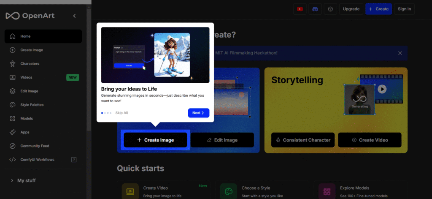The width and height of the screenshot is (432, 199).
Task: Click the Consistent Character button
Action: pyautogui.click(x=303, y=140)
